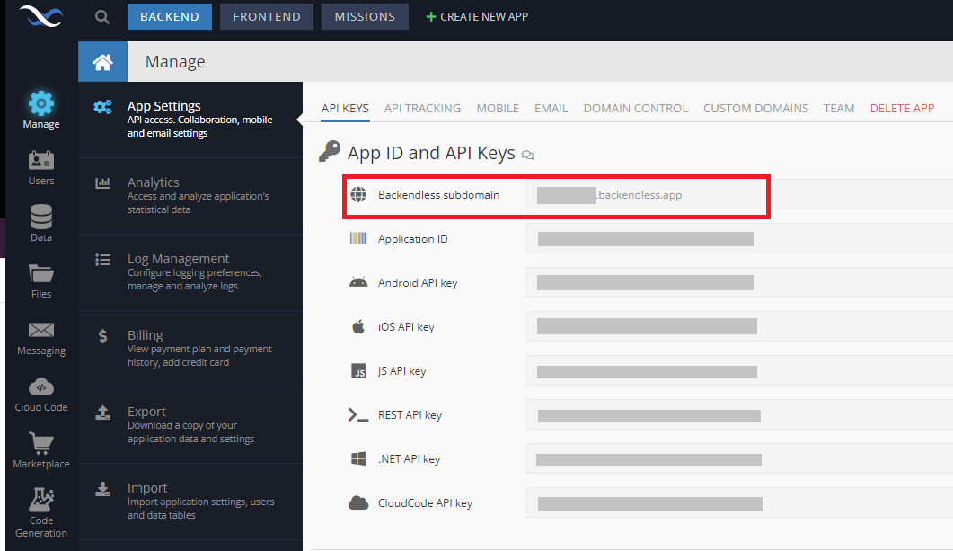The height and width of the screenshot is (551, 953).
Task: Click the Android icon
Action: [x=358, y=282]
